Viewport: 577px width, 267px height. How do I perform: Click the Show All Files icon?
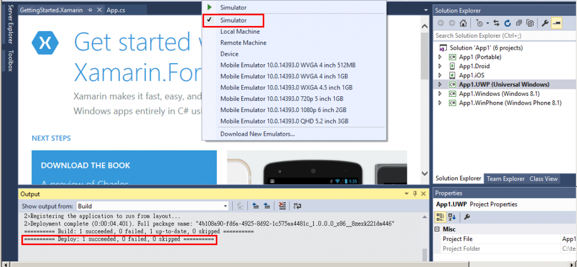point(530,24)
